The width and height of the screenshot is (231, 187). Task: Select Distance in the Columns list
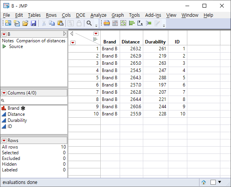tap(16, 114)
